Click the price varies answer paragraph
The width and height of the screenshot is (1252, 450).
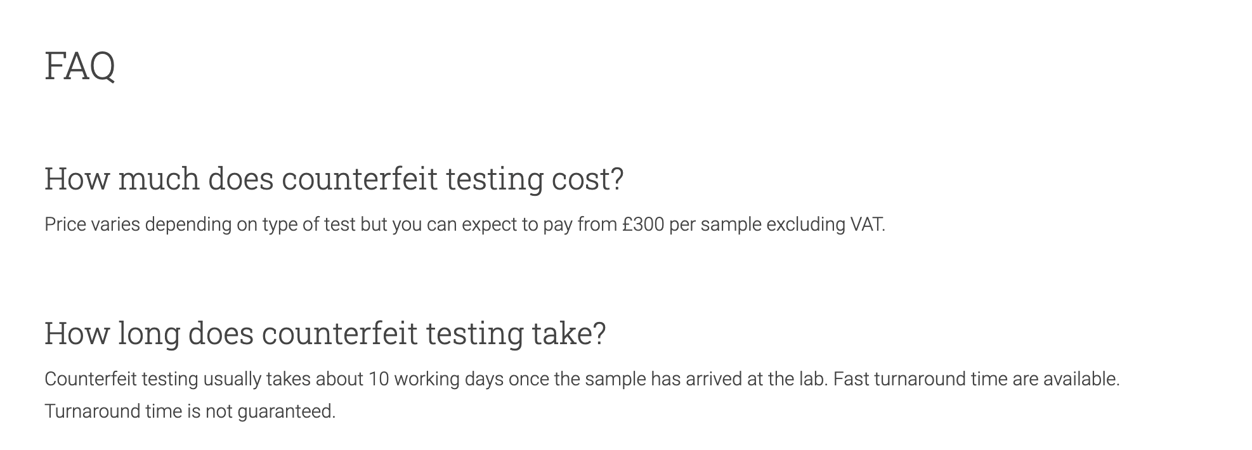[x=465, y=224]
